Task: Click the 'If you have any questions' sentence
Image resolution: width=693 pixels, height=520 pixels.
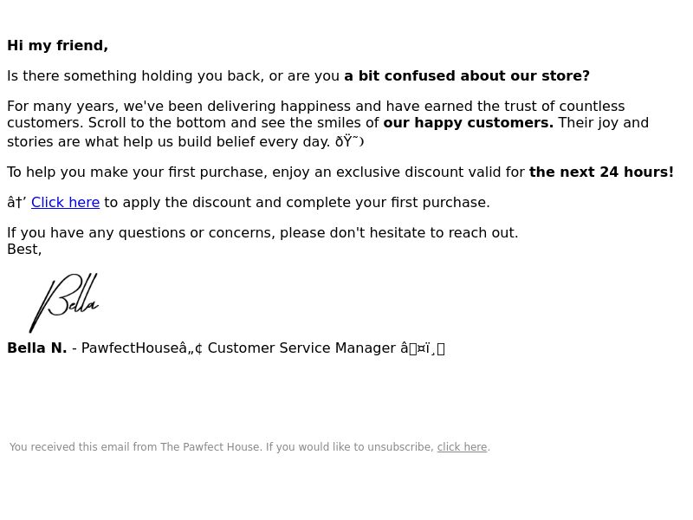Action: [x=262, y=232]
